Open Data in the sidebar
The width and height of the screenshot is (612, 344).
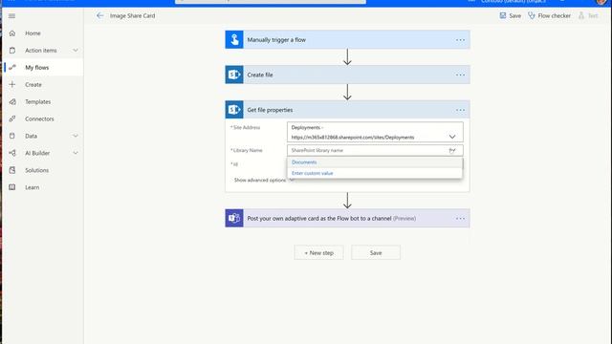click(x=31, y=136)
